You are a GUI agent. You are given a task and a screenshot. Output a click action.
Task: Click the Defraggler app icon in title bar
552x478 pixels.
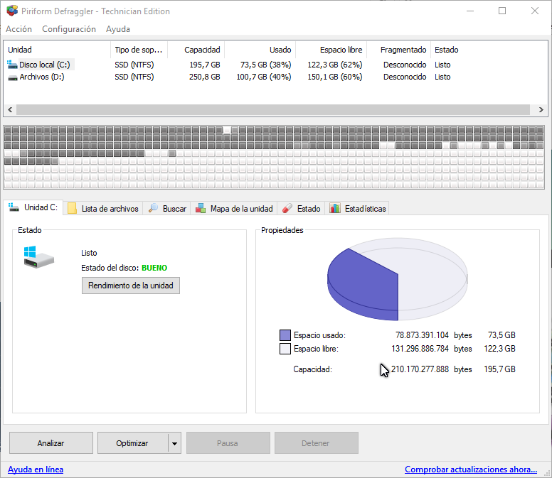tap(12, 11)
